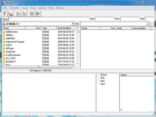Click the process queue arrow icon
The height and width of the screenshot is (117, 156).
coord(38,14)
